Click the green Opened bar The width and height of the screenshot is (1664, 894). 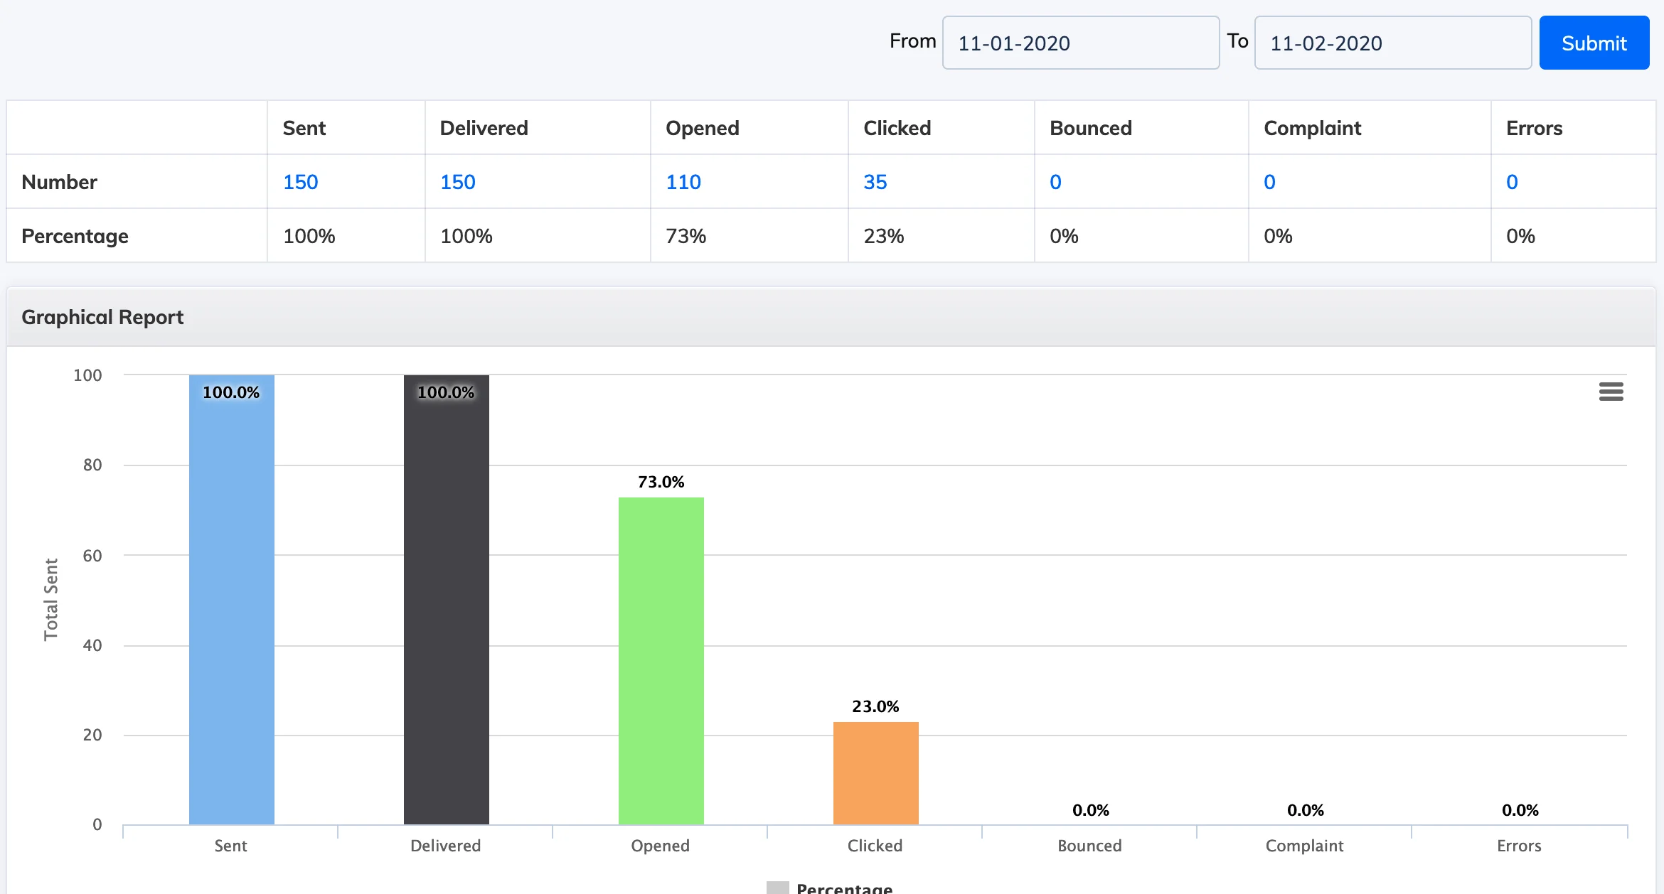click(x=661, y=661)
